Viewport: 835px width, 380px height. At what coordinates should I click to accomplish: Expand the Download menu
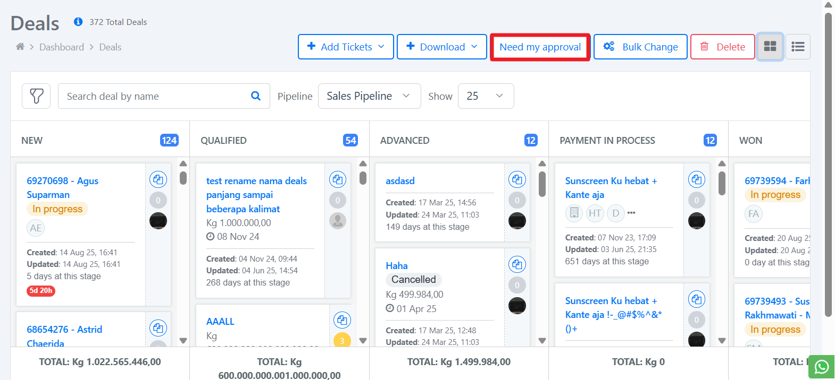click(x=441, y=47)
